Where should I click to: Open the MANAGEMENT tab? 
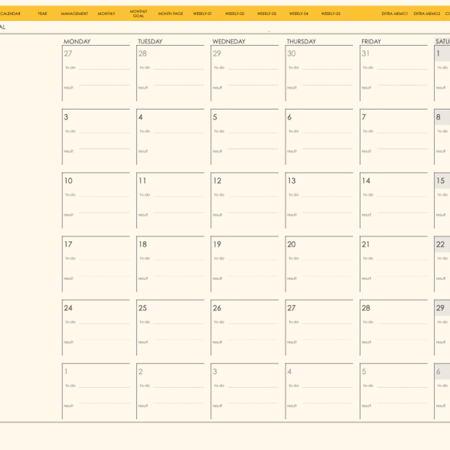click(x=75, y=14)
